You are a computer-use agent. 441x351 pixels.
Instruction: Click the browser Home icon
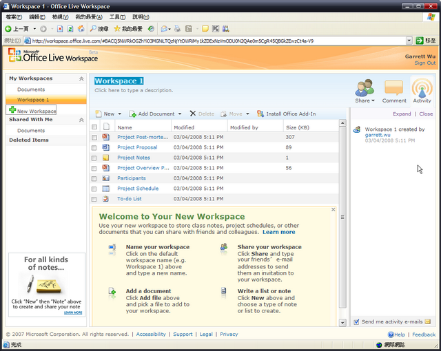click(x=81, y=29)
